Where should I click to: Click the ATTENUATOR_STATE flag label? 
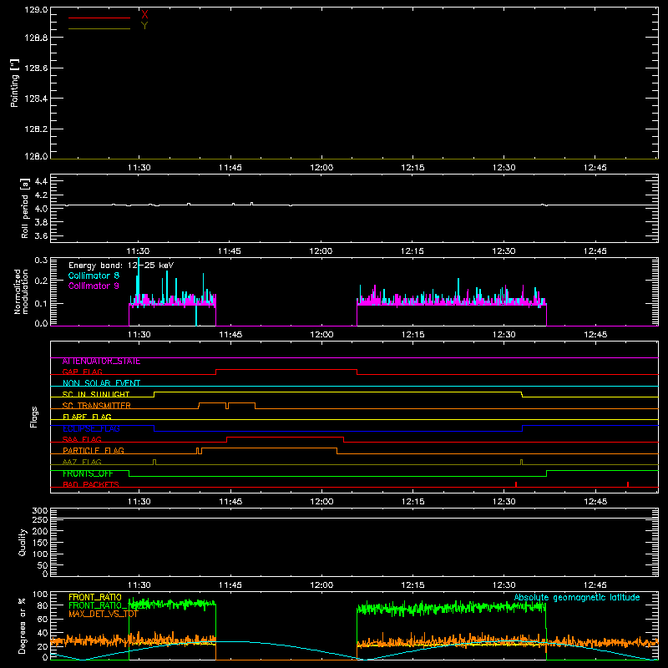(101, 362)
